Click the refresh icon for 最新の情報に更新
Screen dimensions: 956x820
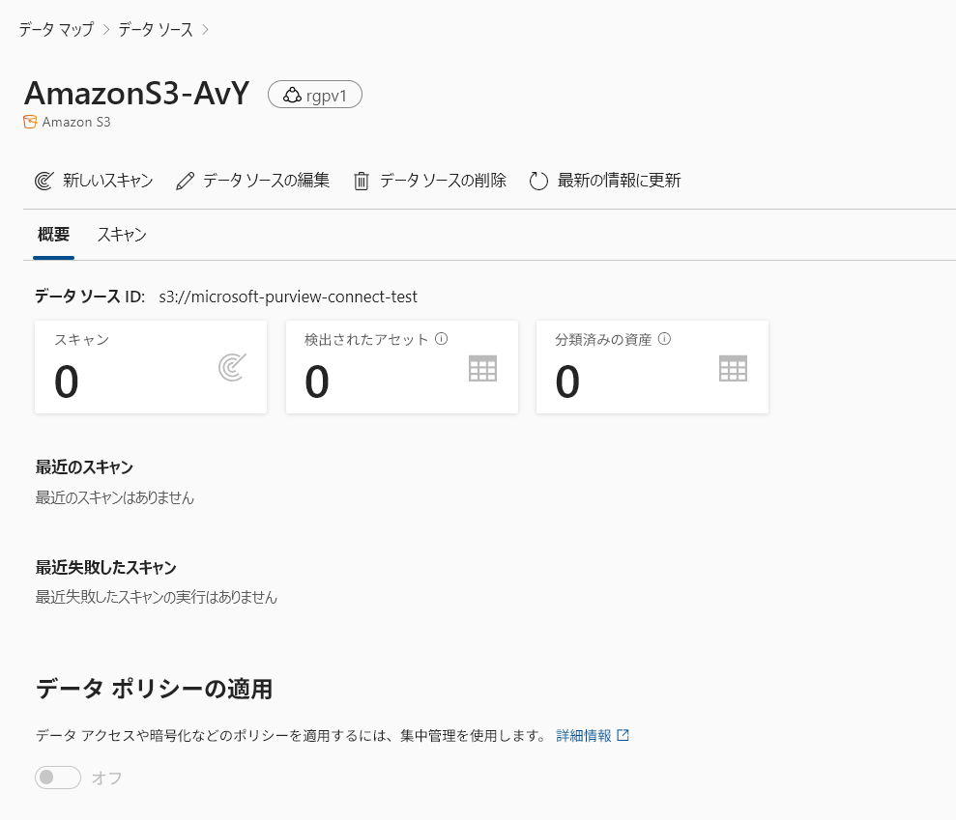537,180
